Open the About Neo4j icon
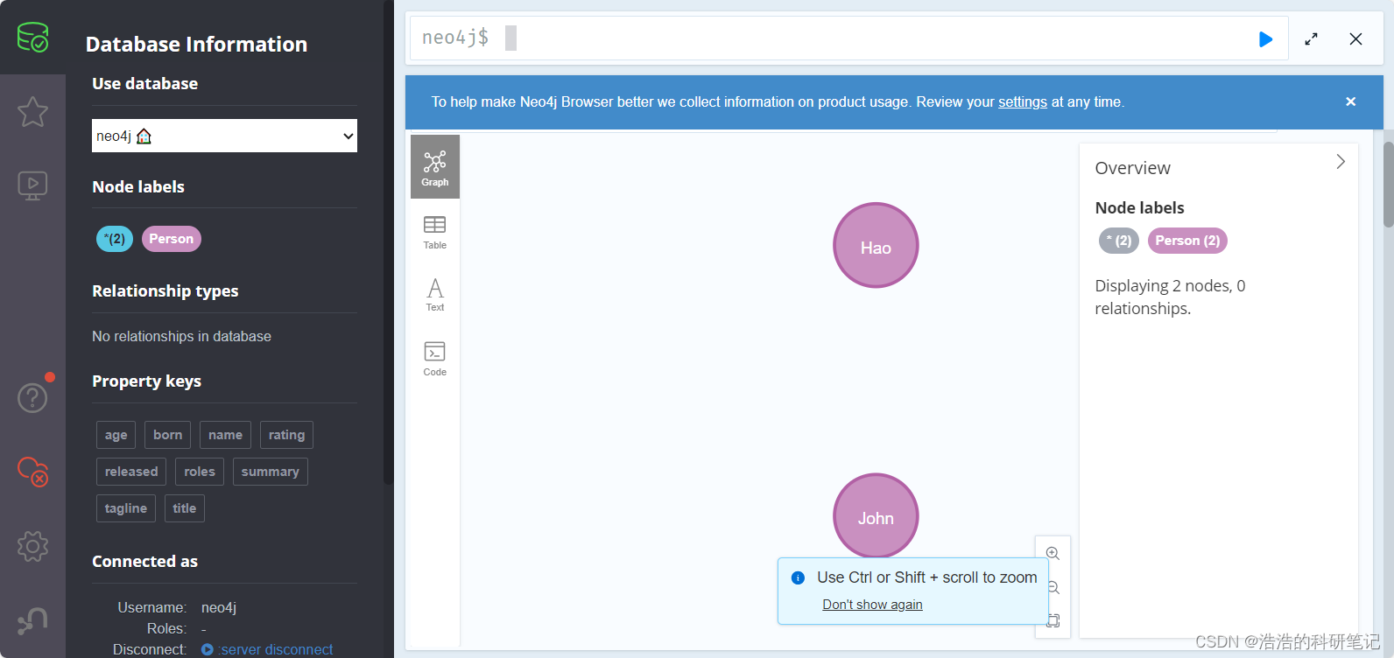 32,620
